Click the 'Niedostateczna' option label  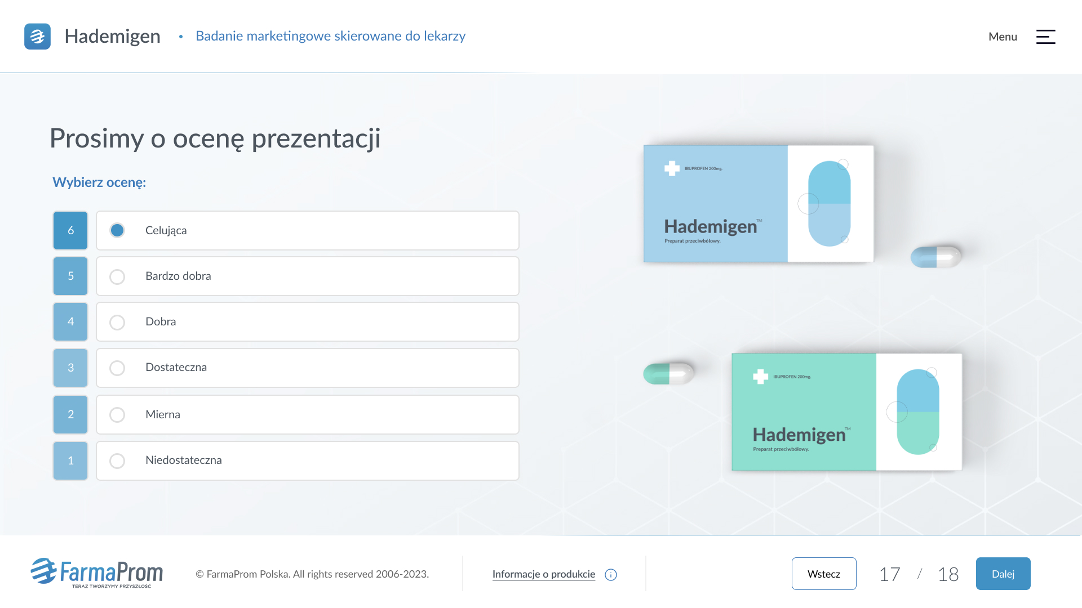[183, 460]
